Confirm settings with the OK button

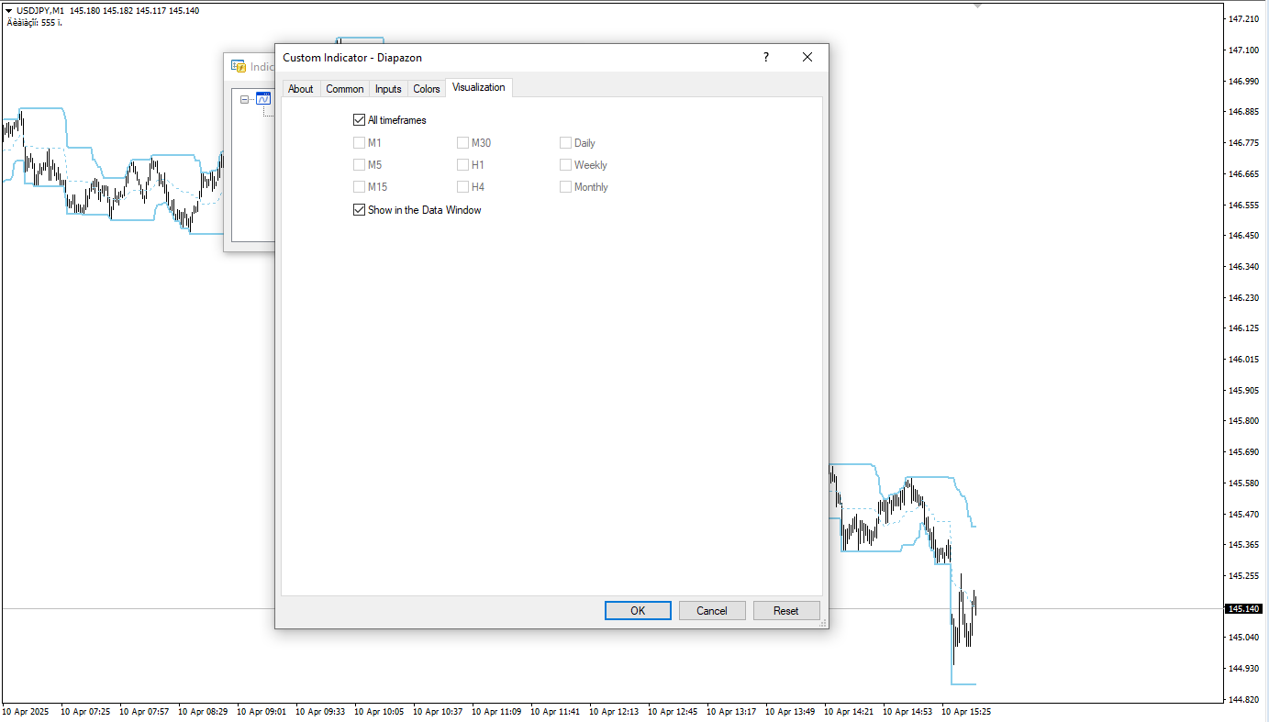638,611
